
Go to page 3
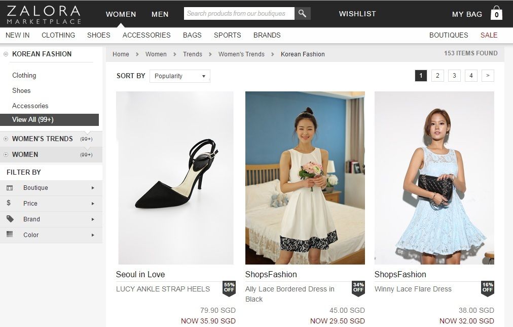click(454, 76)
